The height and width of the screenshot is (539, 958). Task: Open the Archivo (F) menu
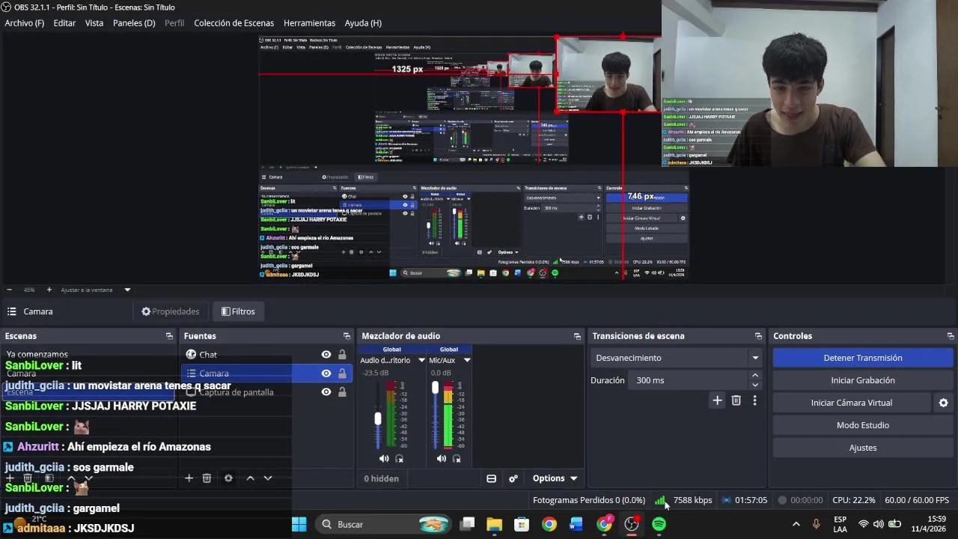(x=25, y=23)
